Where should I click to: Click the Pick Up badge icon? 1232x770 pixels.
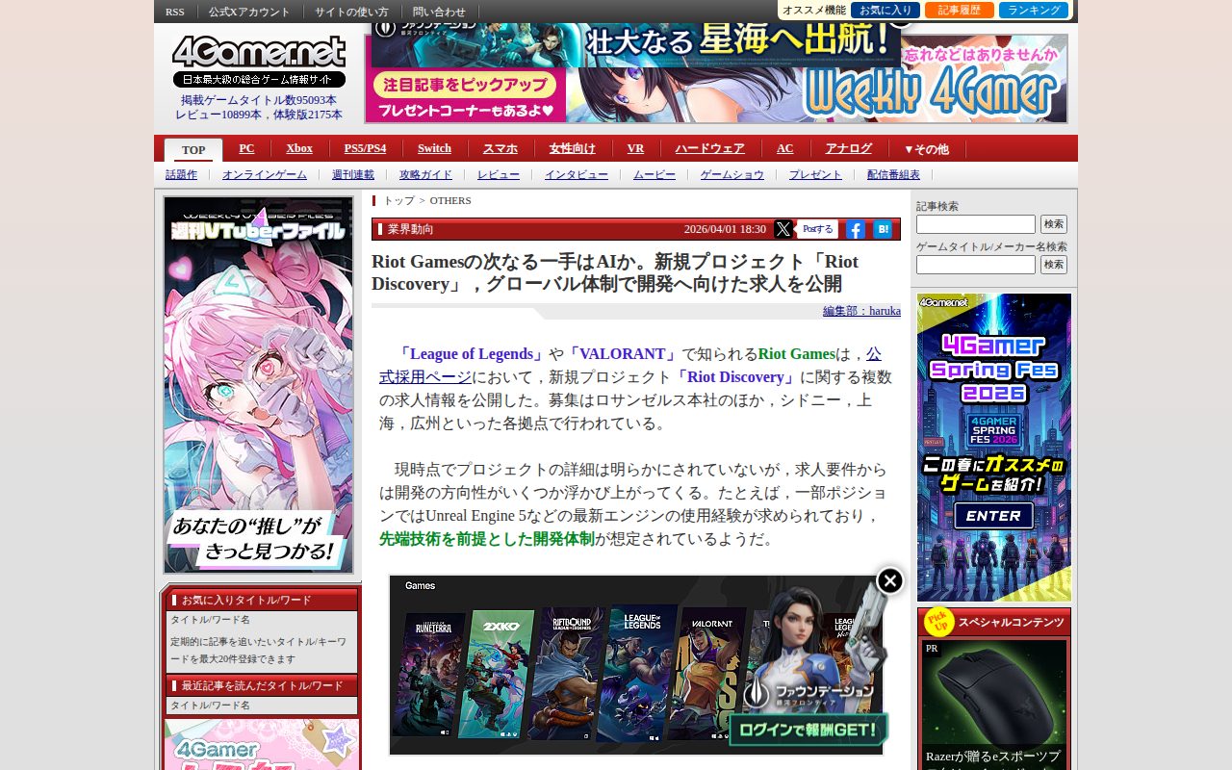coord(938,621)
